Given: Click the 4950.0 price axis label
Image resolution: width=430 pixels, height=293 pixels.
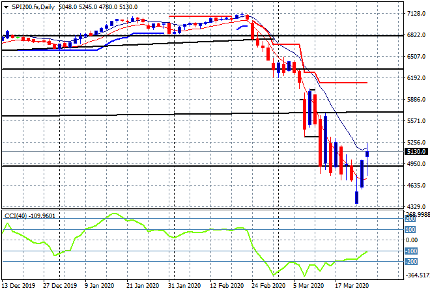Looking at the screenshot, I should 416,164.
